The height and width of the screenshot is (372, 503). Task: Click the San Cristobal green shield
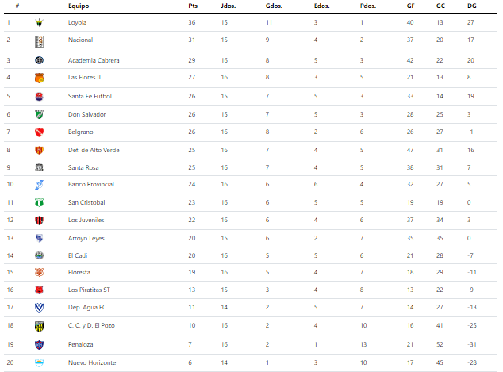click(x=39, y=203)
